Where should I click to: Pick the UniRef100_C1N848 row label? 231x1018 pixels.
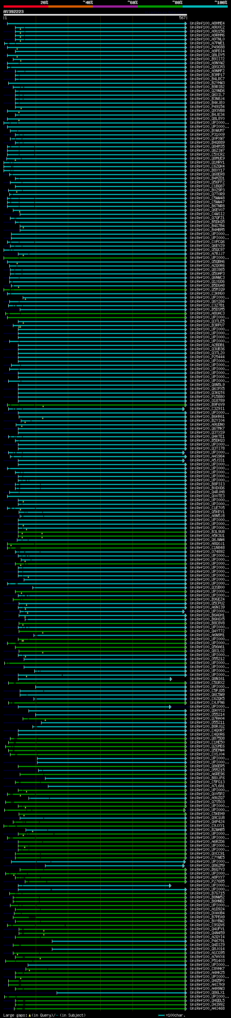click(x=207, y=547)
